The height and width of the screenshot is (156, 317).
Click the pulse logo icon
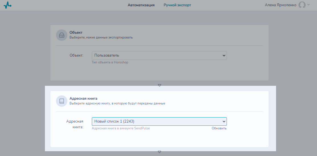[x=7, y=5]
